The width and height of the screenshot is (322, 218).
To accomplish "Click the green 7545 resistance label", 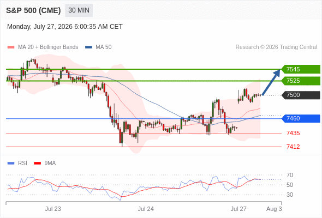I will 301,69.
